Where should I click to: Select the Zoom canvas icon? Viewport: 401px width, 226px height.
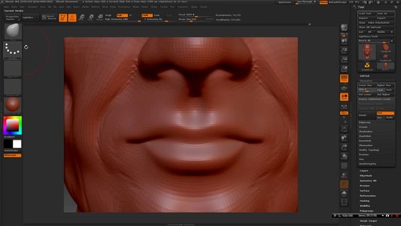pyautogui.click(x=344, y=51)
